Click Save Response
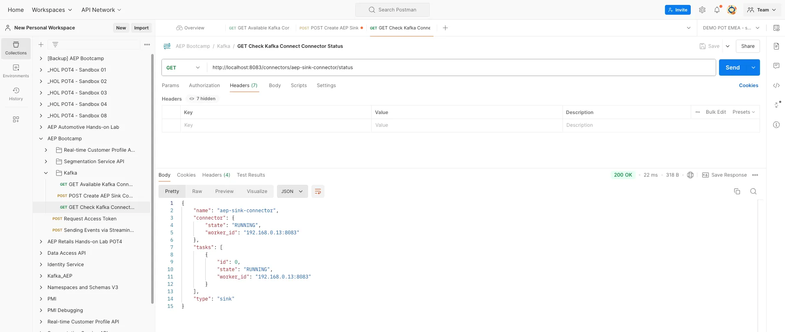 [x=724, y=175]
